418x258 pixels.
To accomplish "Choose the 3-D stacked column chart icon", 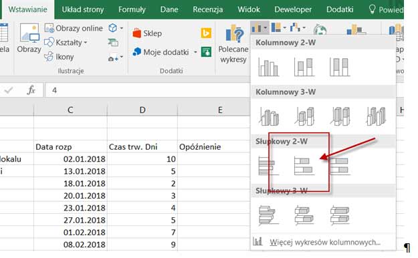I will point(304,116).
